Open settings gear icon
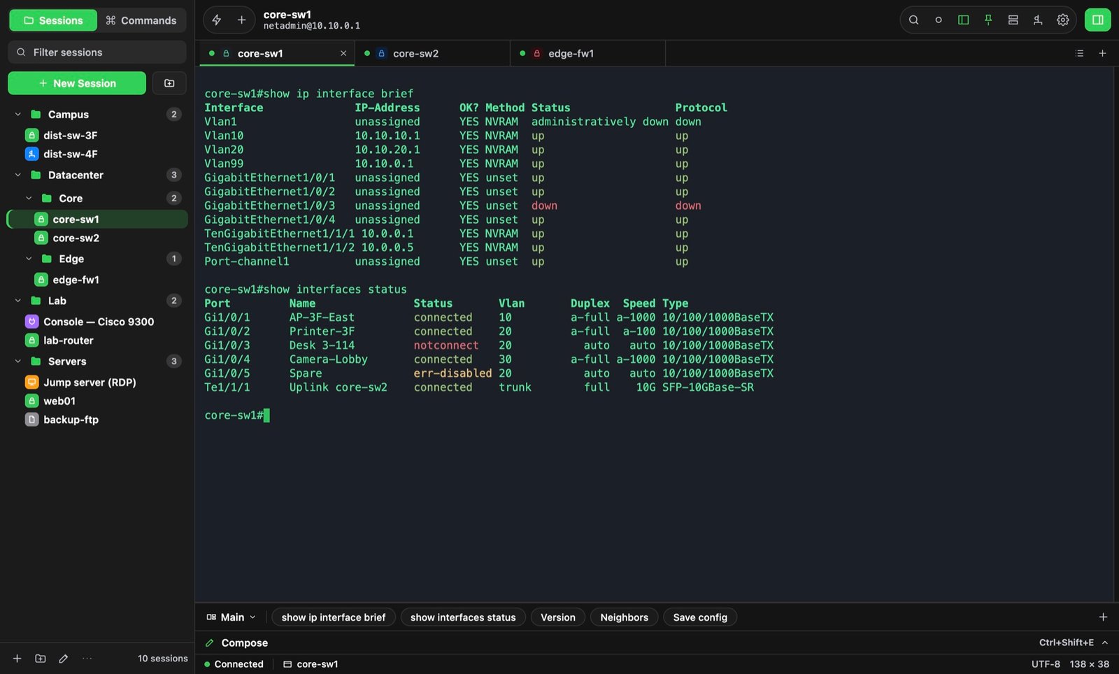The height and width of the screenshot is (674, 1119). tap(1063, 20)
